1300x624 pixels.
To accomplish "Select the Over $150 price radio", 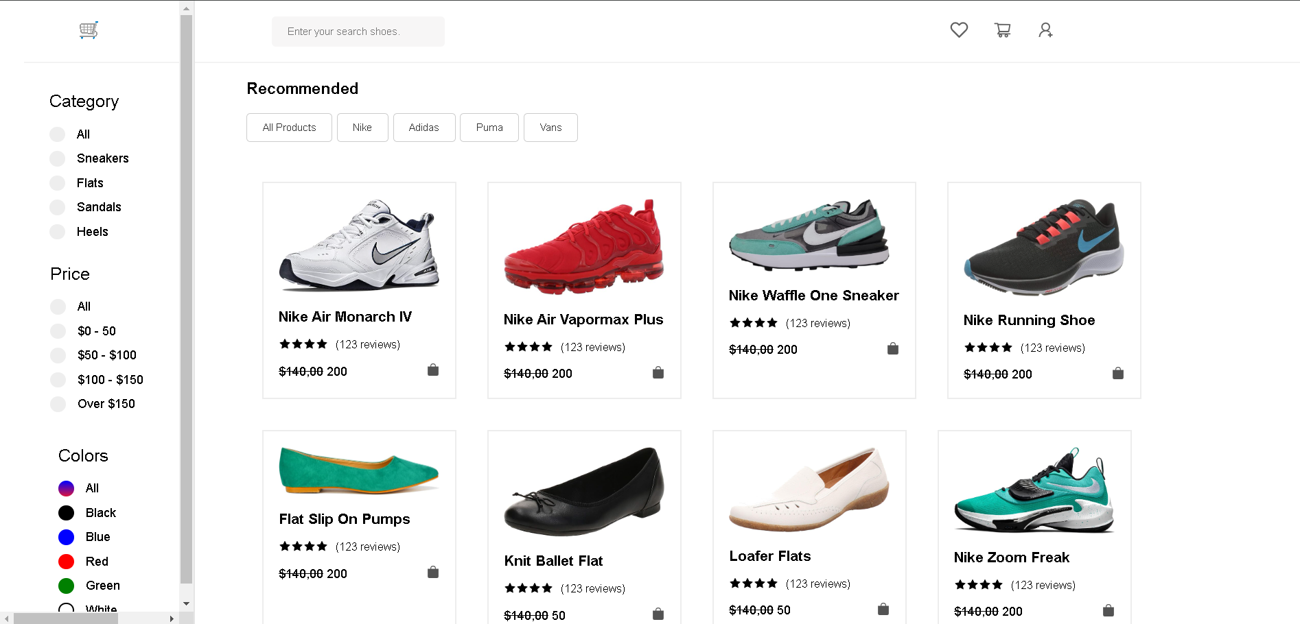I will coord(58,404).
